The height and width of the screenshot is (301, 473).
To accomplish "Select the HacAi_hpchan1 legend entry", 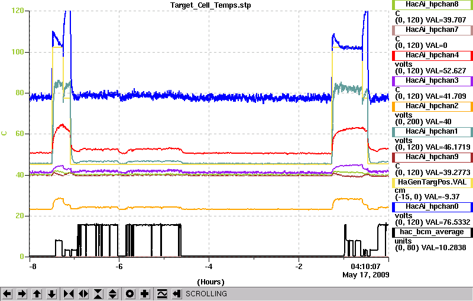I will point(432,131).
